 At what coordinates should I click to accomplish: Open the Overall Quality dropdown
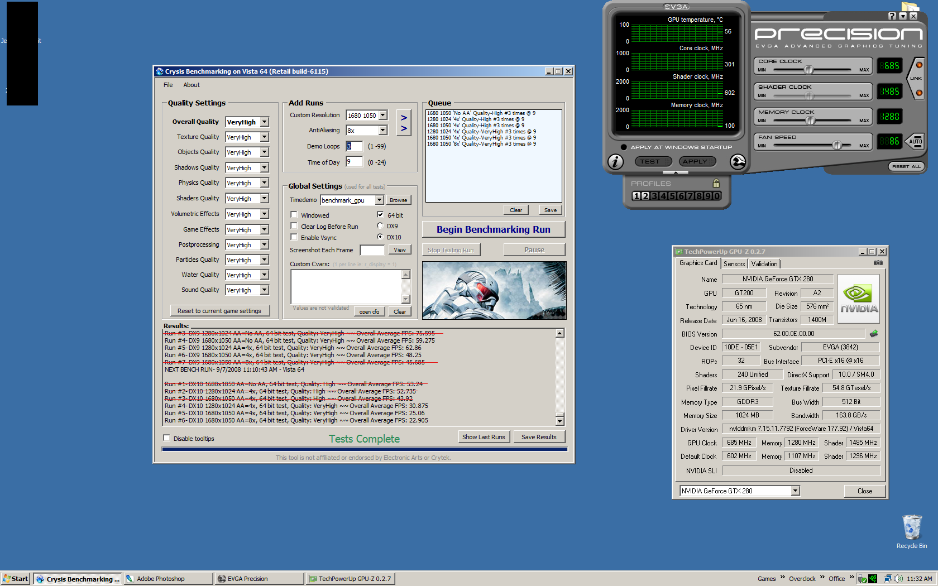tap(264, 122)
